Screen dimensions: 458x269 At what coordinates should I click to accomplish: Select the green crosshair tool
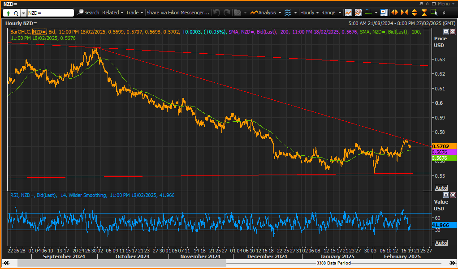(368, 13)
